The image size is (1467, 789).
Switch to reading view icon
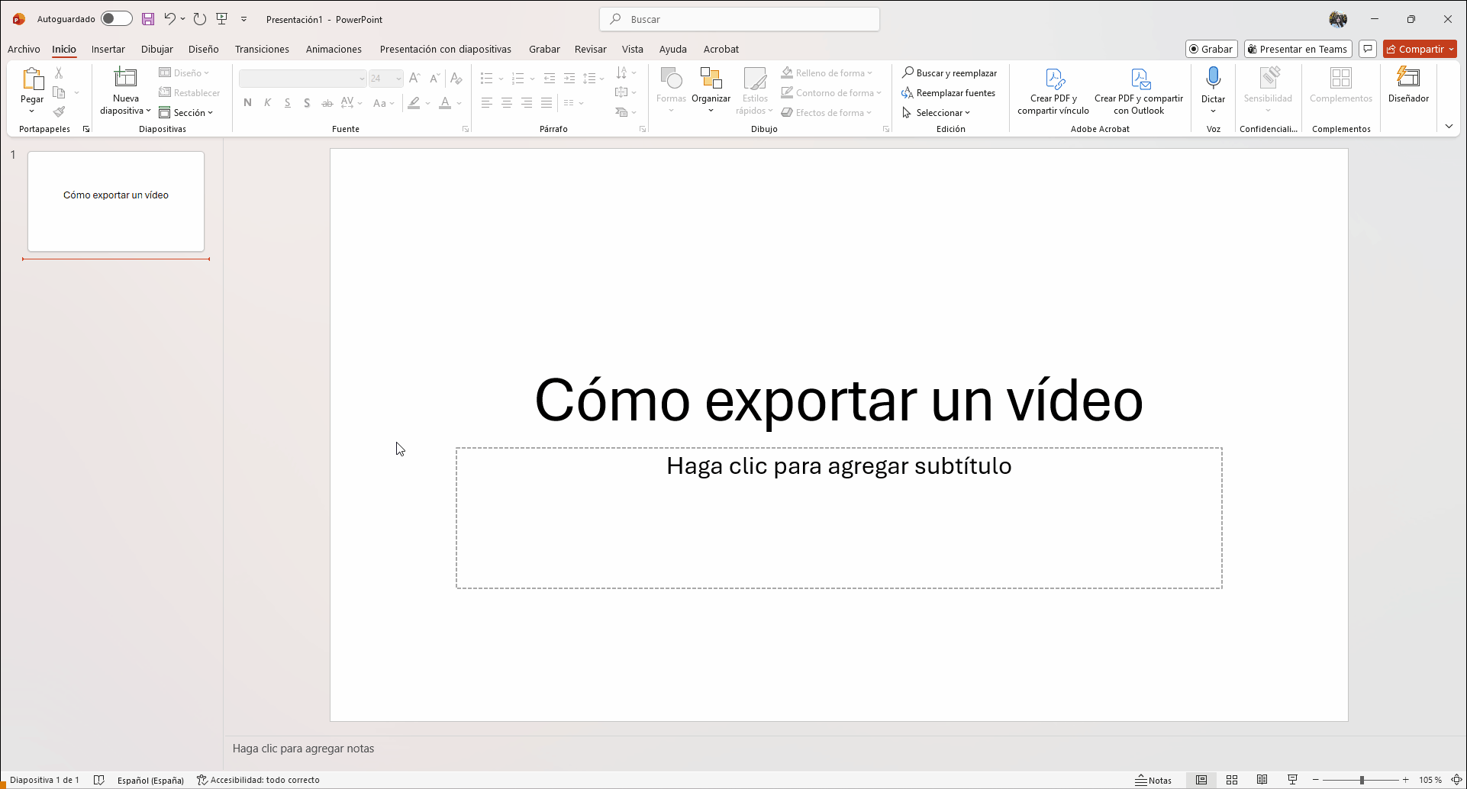tap(1262, 780)
